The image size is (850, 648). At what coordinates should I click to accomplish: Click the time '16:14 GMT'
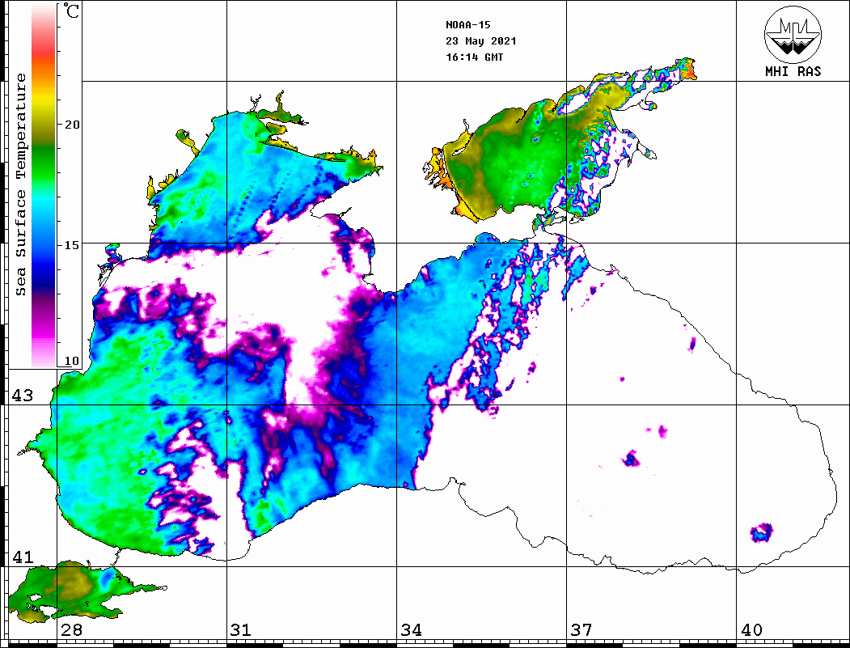(x=474, y=57)
